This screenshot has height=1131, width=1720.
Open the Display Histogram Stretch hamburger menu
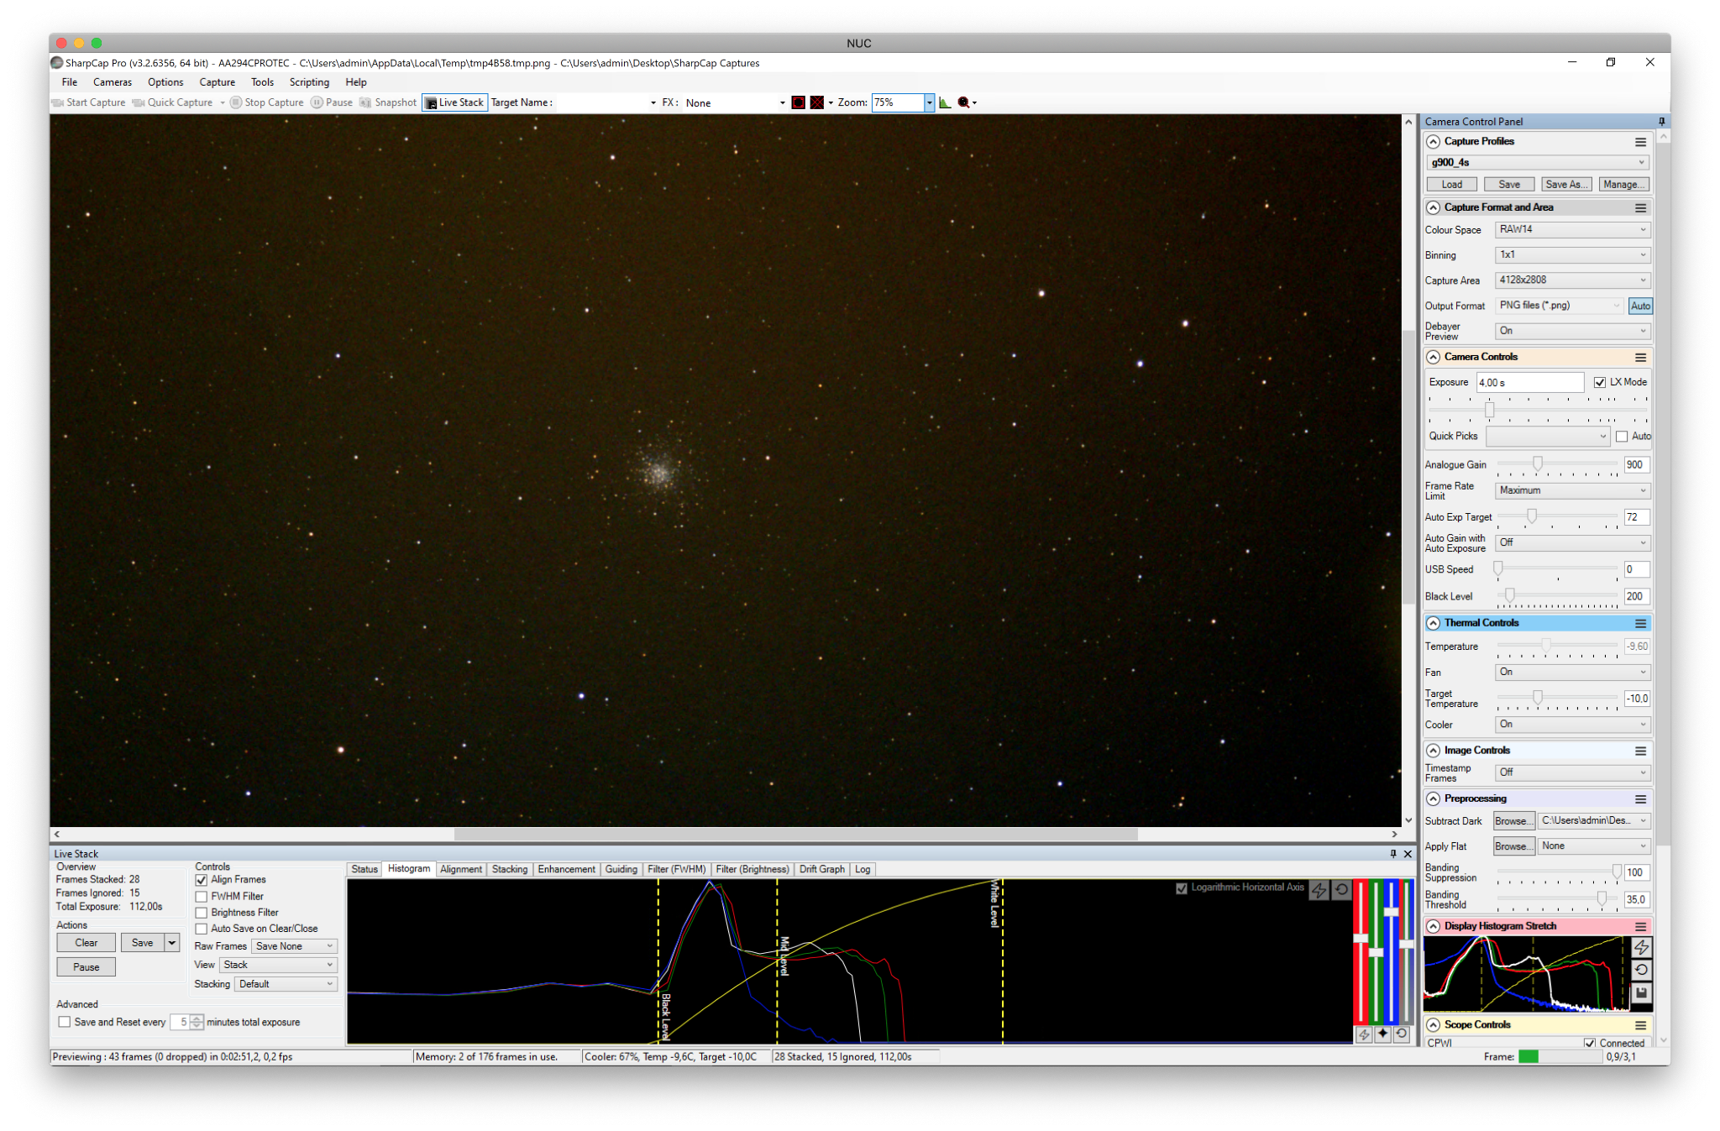1640,926
